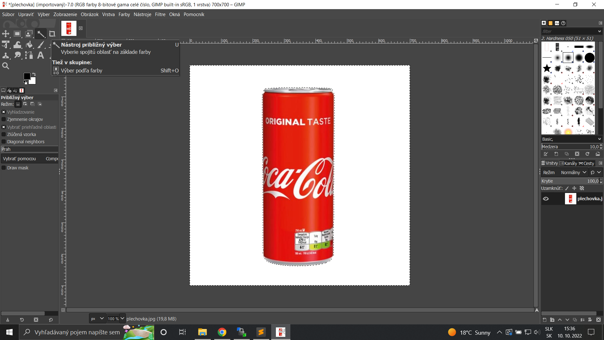Screen dimensions: 604x340
Task: Set mode to intersect with selection
Action: [40, 104]
